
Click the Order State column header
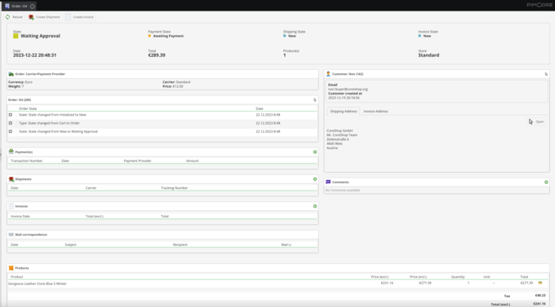click(x=28, y=108)
